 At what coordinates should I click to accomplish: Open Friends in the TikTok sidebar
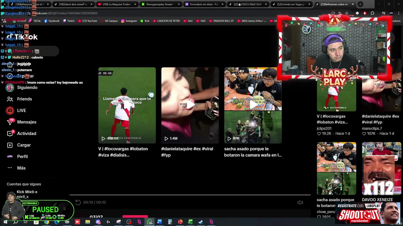20,99
